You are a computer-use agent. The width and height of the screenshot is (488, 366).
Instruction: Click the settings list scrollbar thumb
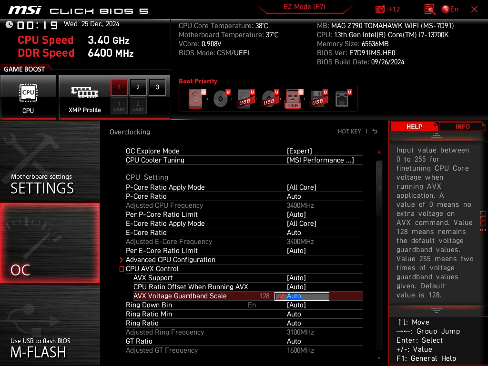(379, 188)
